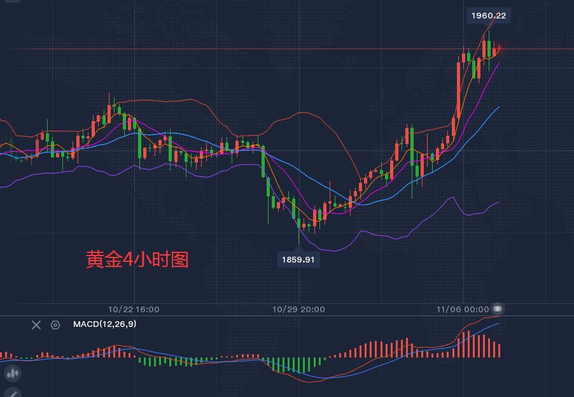Open the candlestick chart type button

[x=12, y=373]
